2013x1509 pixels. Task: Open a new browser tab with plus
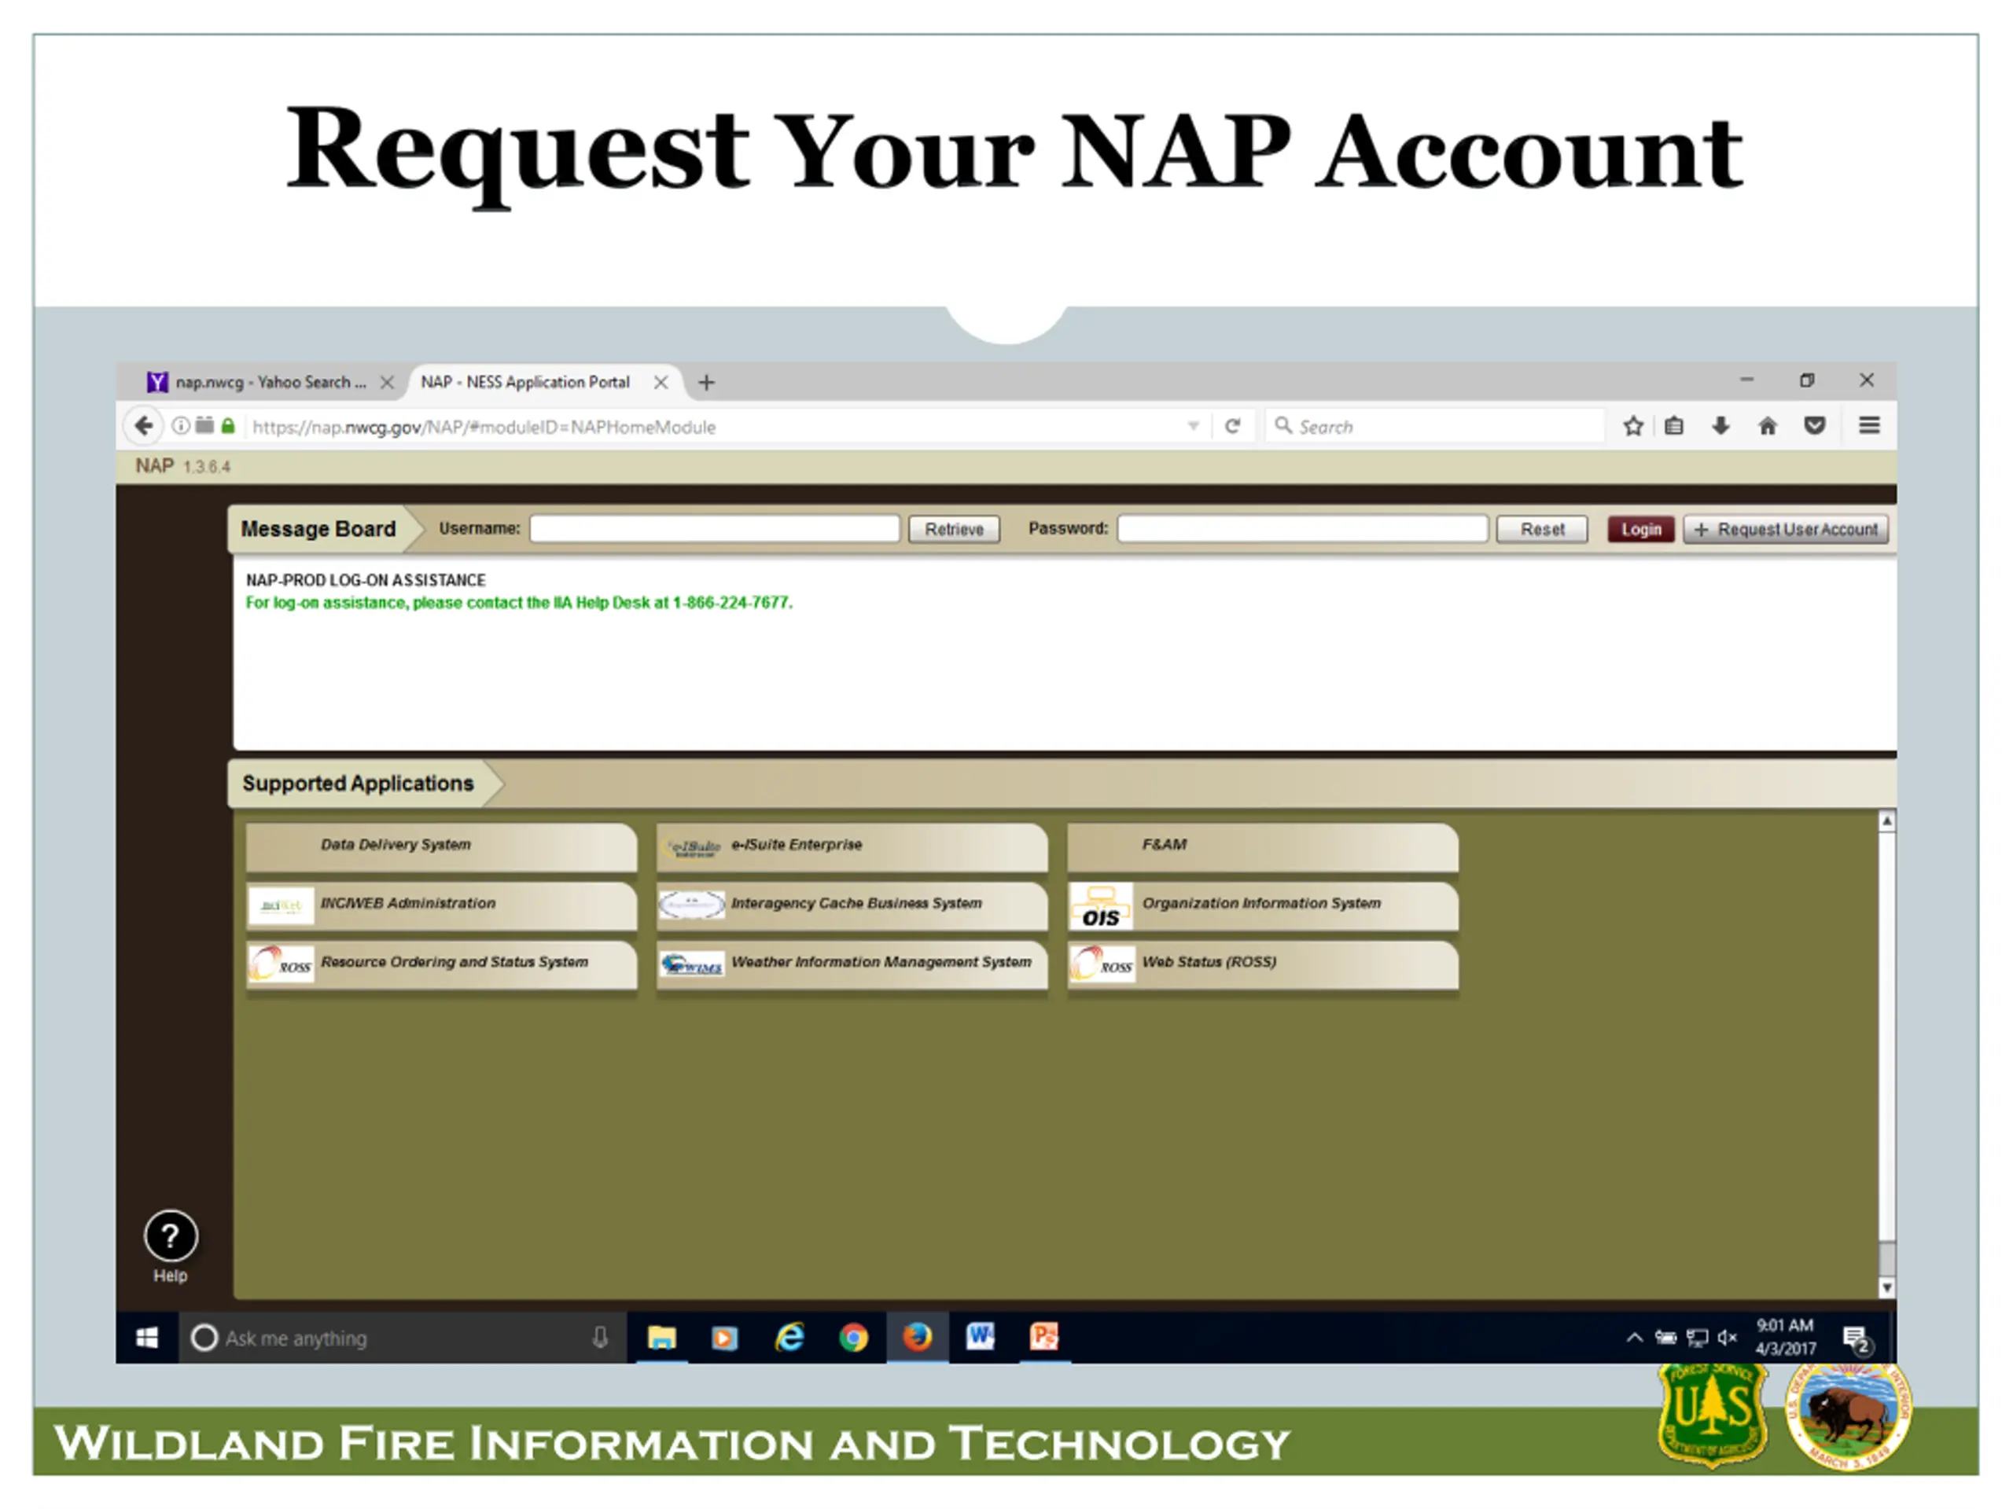706,383
